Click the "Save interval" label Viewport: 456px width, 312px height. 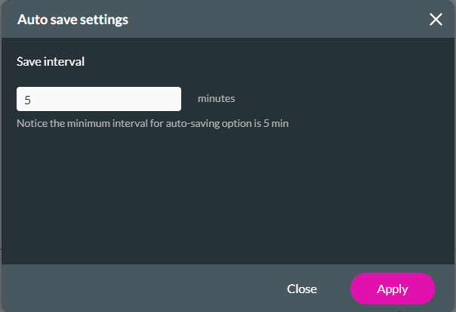click(51, 62)
